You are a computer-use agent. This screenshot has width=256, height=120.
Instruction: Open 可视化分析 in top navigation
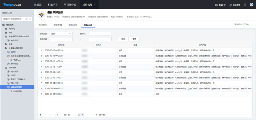[70, 5]
